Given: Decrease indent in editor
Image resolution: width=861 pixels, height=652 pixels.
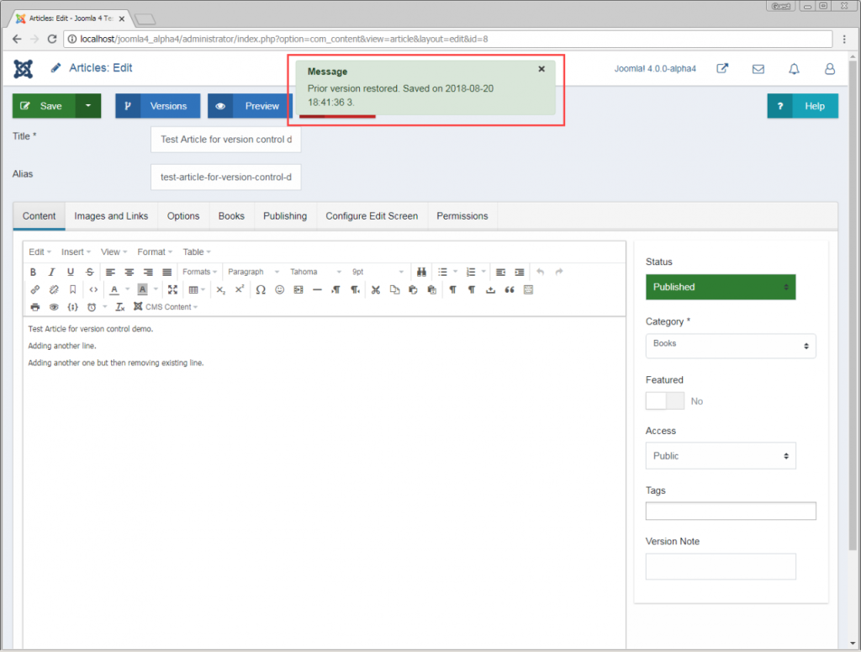Looking at the screenshot, I should coord(500,272).
